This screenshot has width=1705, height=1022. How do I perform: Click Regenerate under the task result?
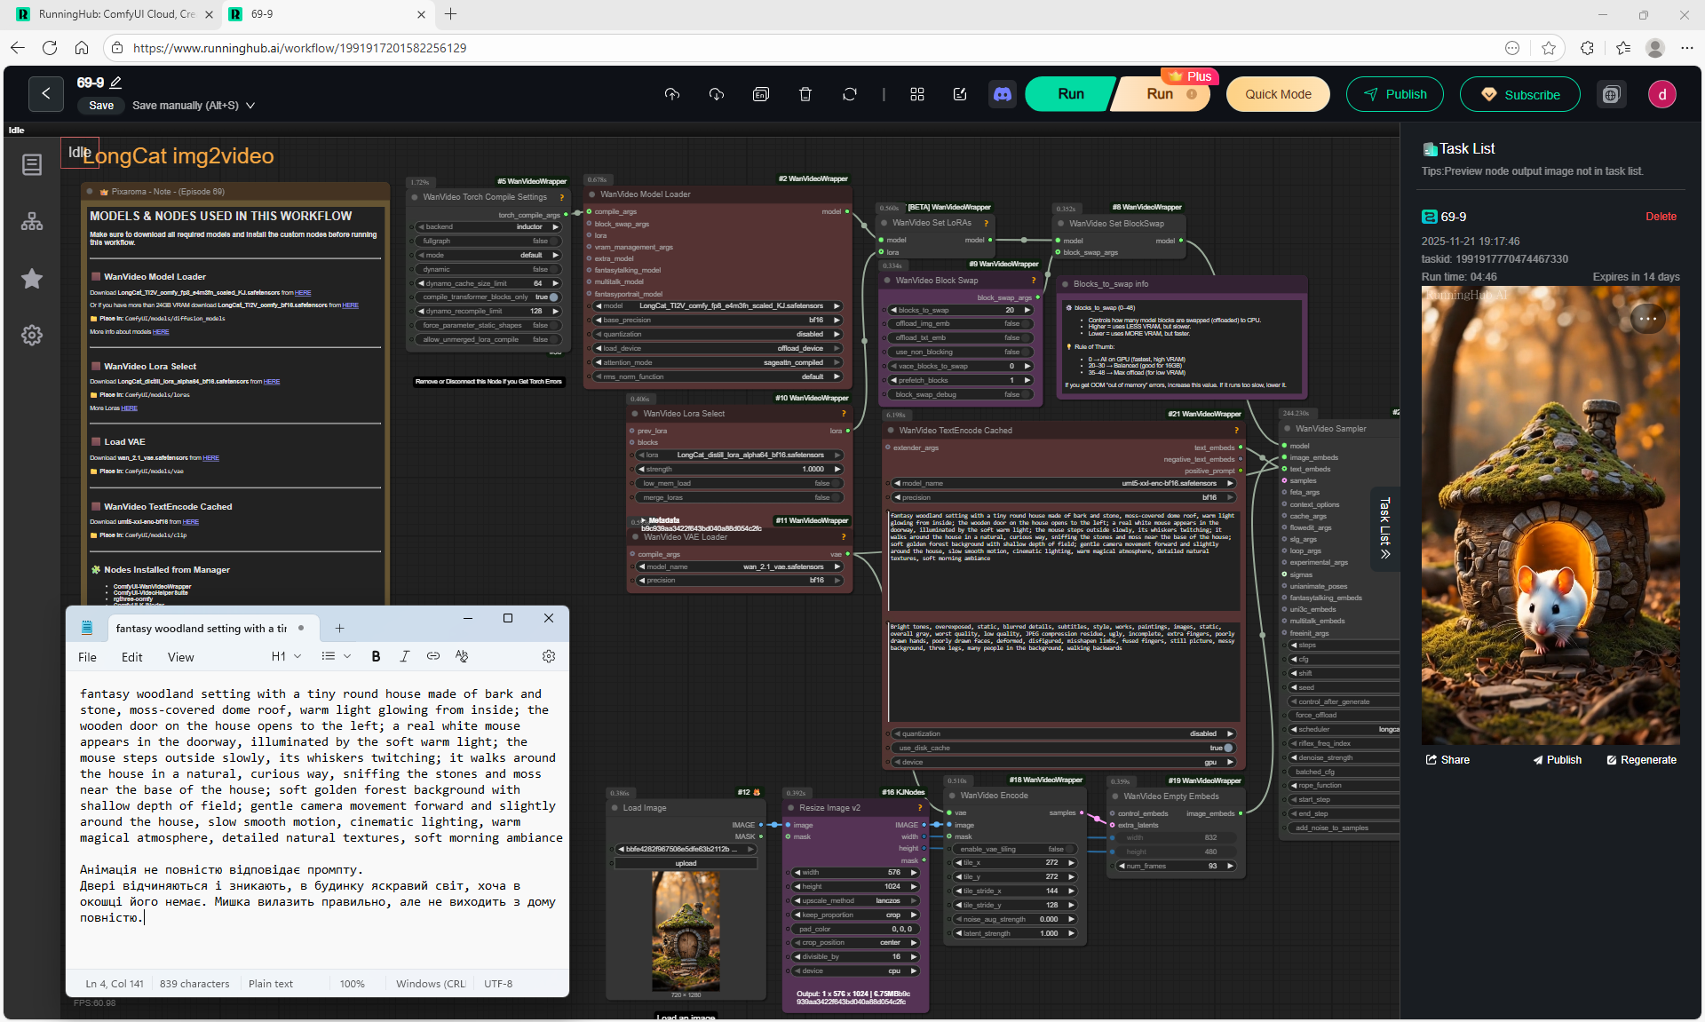1641,760
